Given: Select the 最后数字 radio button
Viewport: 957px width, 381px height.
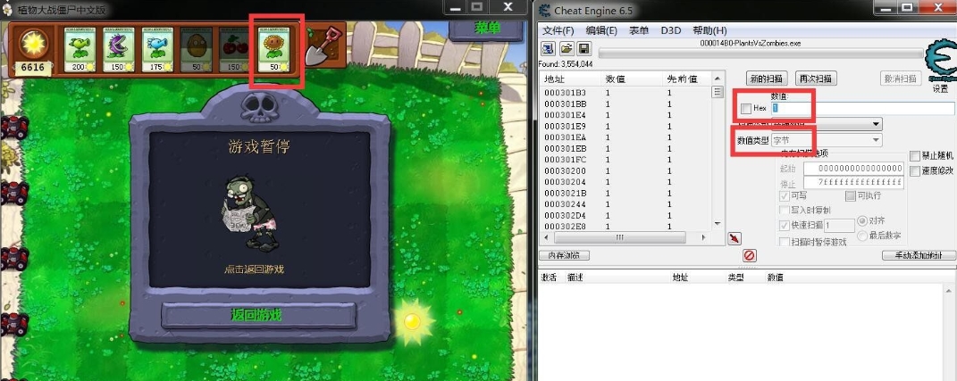Looking at the screenshot, I should (862, 236).
